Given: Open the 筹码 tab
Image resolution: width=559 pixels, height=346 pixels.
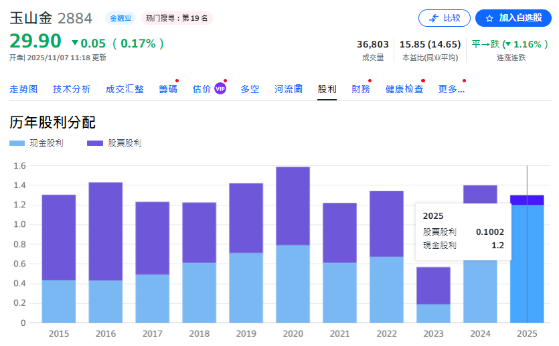Looking at the screenshot, I should (x=168, y=89).
